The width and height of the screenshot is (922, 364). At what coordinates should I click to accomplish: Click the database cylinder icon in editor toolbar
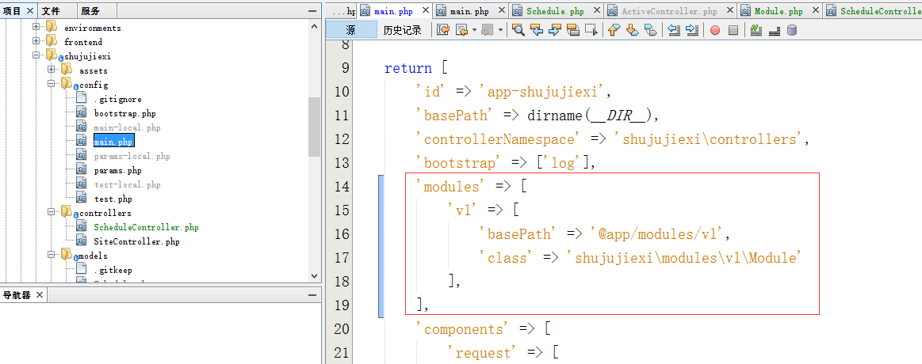click(x=792, y=30)
